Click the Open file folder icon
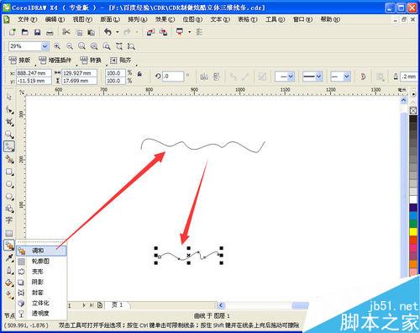The height and width of the screenshot is (333, 420). click(25, 32)
